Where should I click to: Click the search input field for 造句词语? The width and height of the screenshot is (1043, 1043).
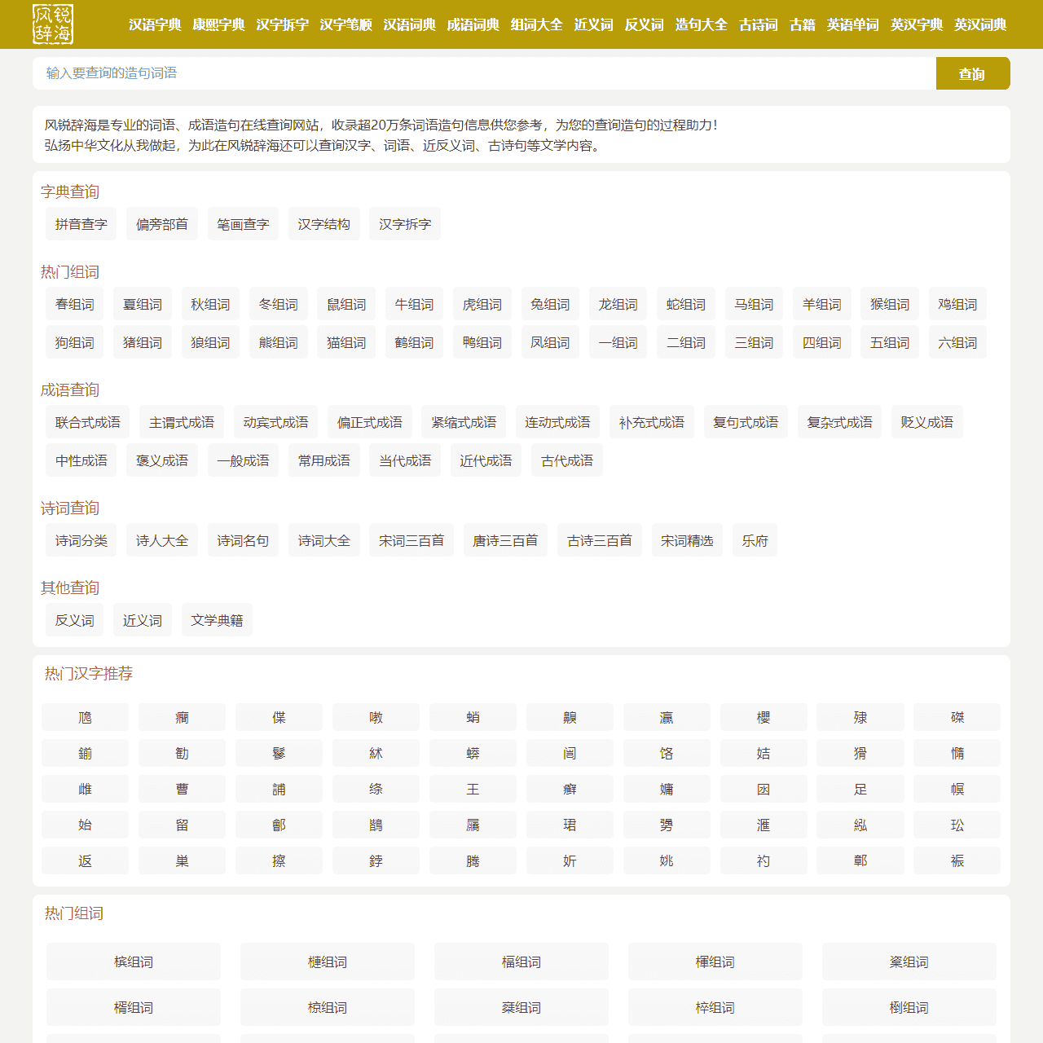[x=484, y=73]
